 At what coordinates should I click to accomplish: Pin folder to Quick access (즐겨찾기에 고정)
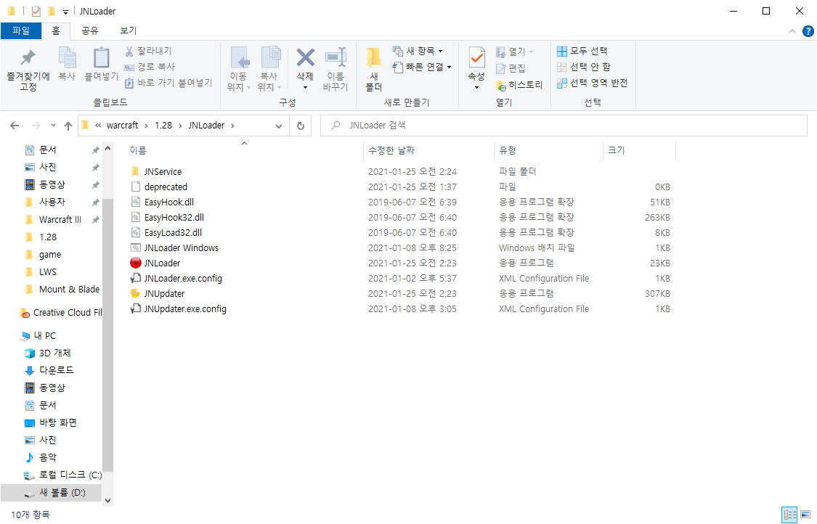pos(28,70)
